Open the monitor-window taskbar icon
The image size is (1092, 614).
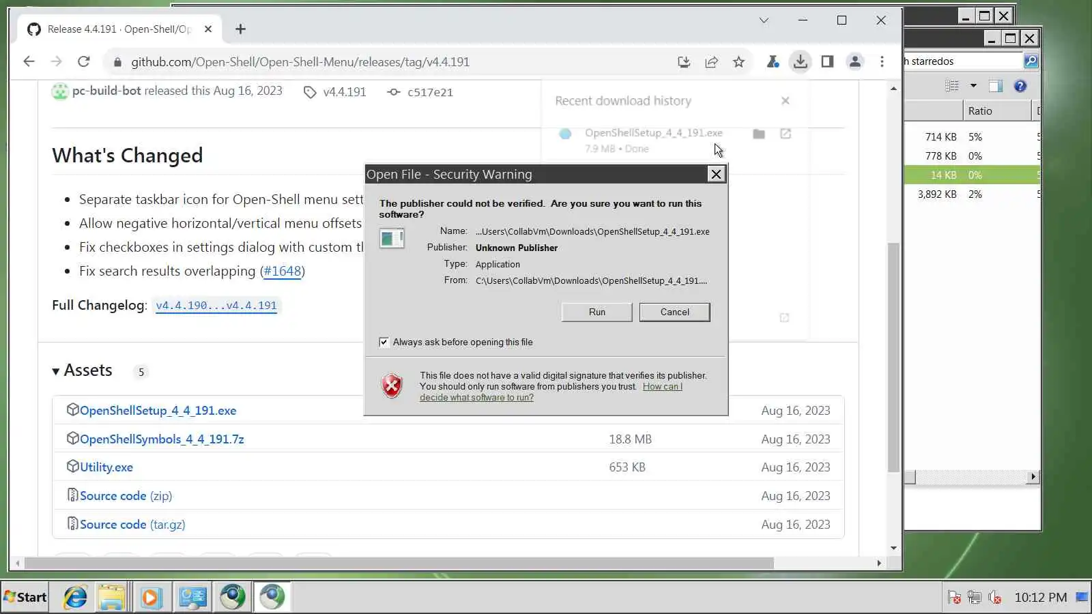click(x=192, y=598)
